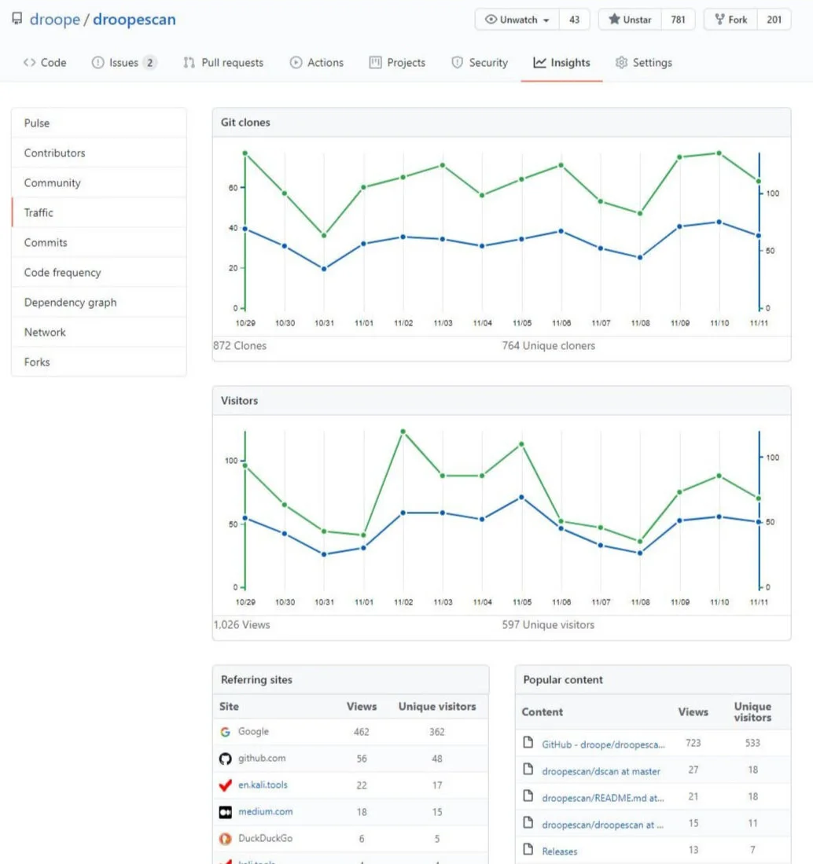The width and height of the screenshot is (813, 864).
Task: Click the Projects board icon
Action: tap(375, 62)
